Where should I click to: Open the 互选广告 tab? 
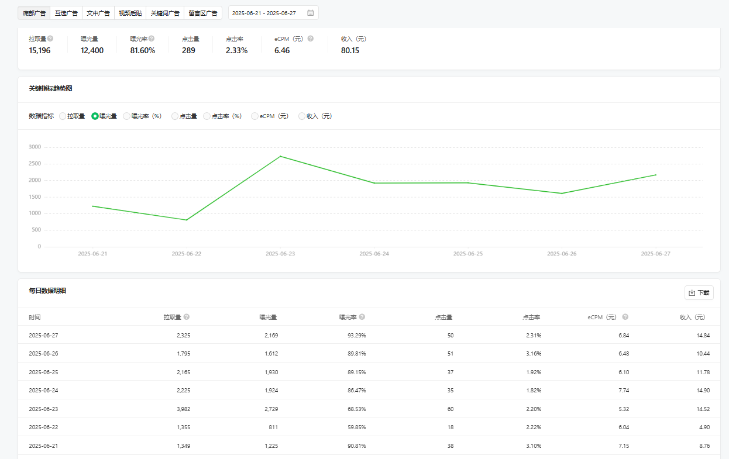click(66, 13)
